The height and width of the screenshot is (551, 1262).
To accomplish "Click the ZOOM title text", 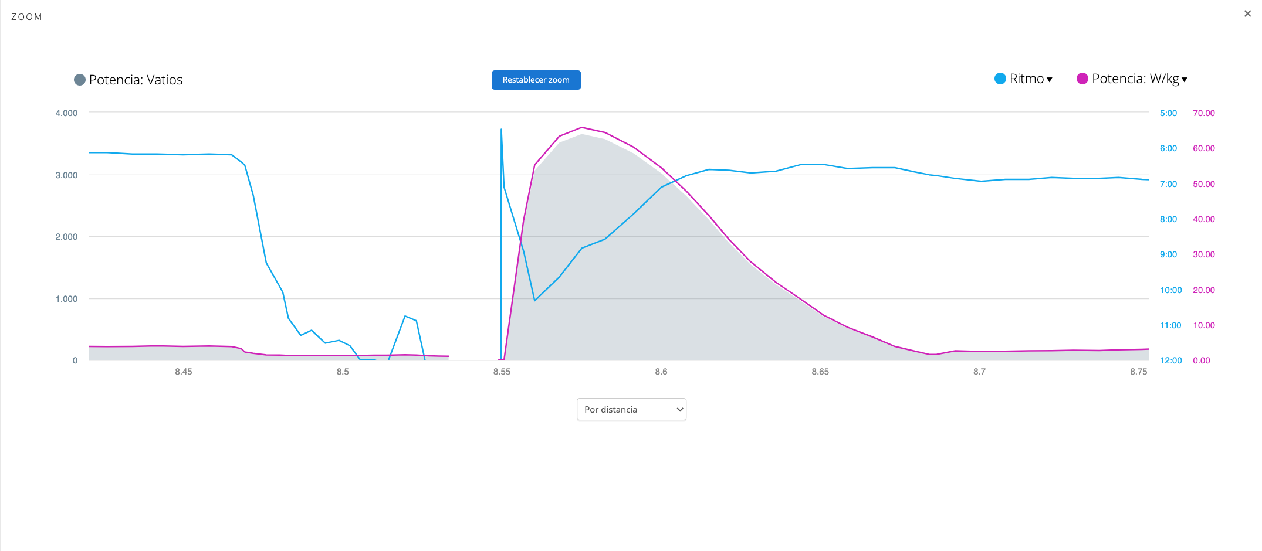I will pos(27,17).
